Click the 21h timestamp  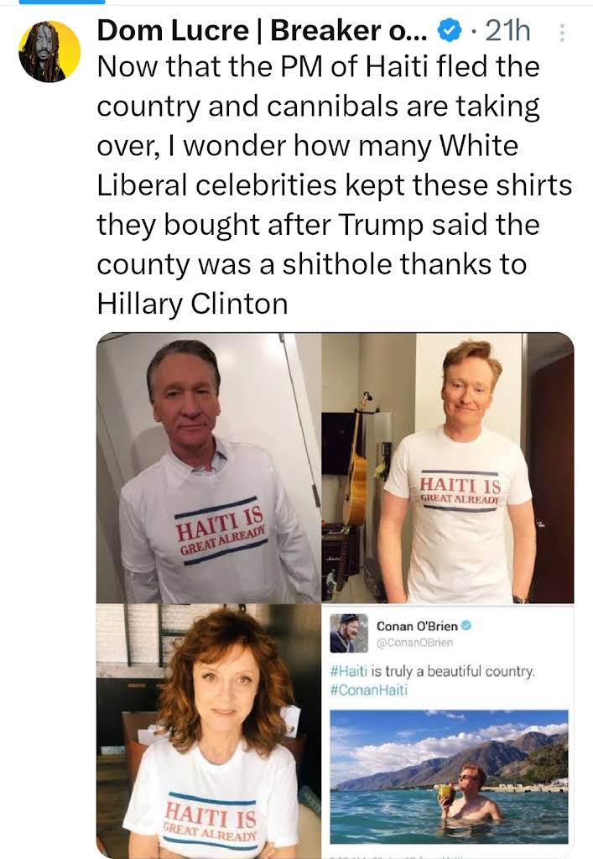tap(507, 31)
